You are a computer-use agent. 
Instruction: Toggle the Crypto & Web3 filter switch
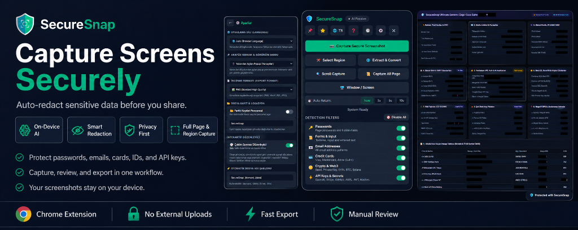point(401,168)
